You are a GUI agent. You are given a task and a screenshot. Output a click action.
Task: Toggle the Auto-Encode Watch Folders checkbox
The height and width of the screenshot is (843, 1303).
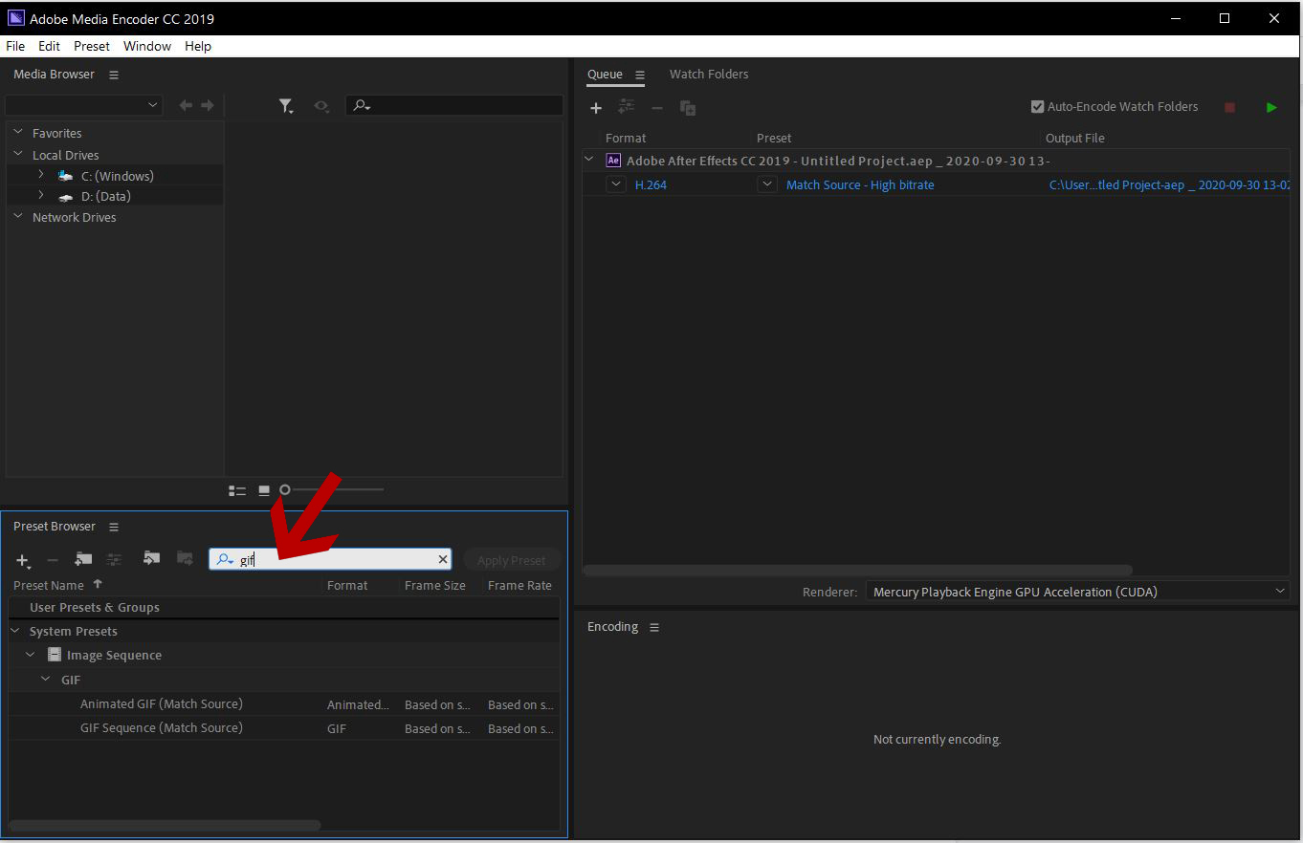[x=1037, y=107]
